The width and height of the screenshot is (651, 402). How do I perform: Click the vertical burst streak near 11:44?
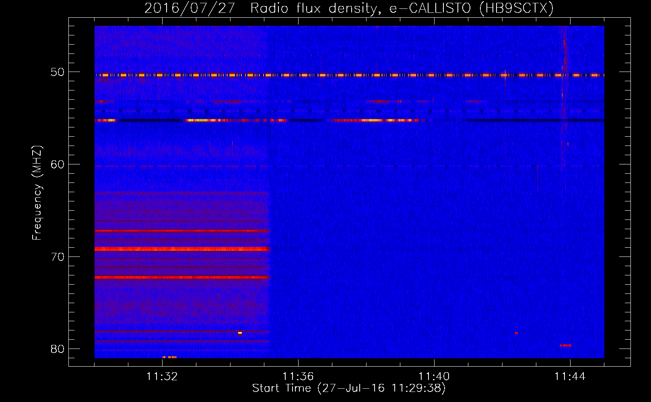tap(564, 96)
